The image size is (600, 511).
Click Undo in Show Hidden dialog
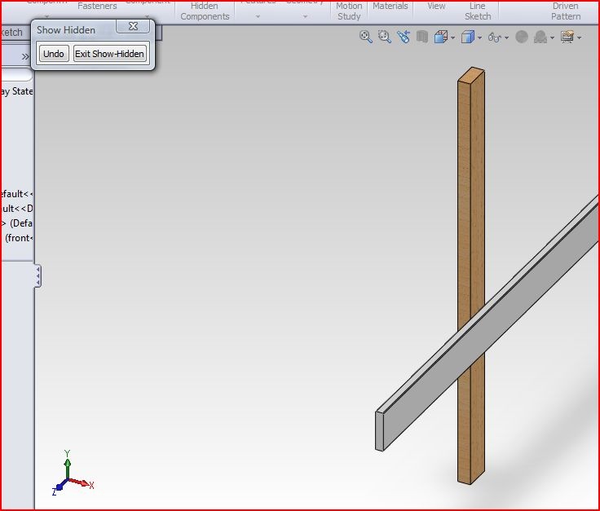(54, 54)
